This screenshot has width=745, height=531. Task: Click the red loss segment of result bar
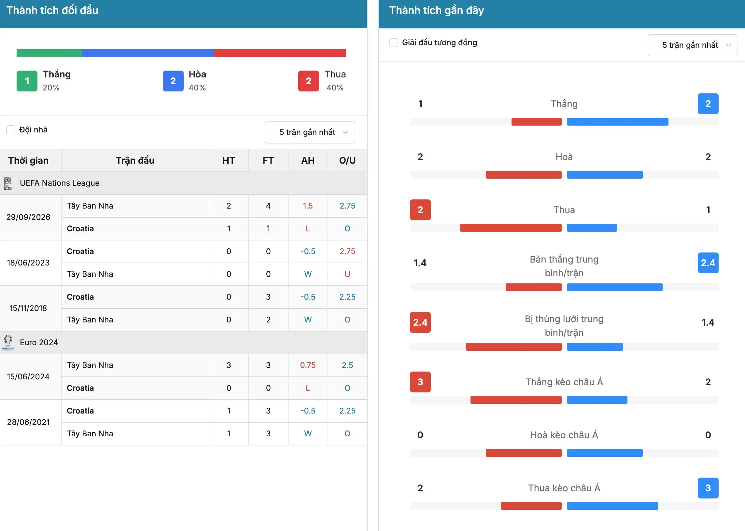pyautogui.click(x=280, y=53)
